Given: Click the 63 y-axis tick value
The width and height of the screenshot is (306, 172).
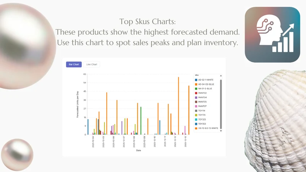Looking at the screenshot, I should point(85,74).
